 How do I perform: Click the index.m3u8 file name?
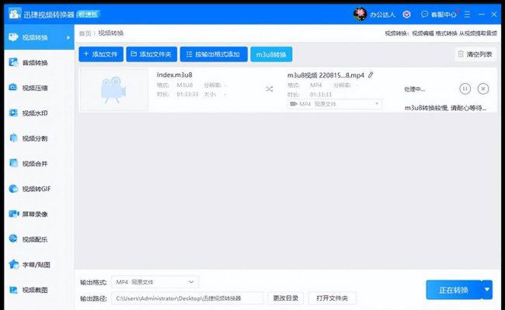click(x=175, y=75)
